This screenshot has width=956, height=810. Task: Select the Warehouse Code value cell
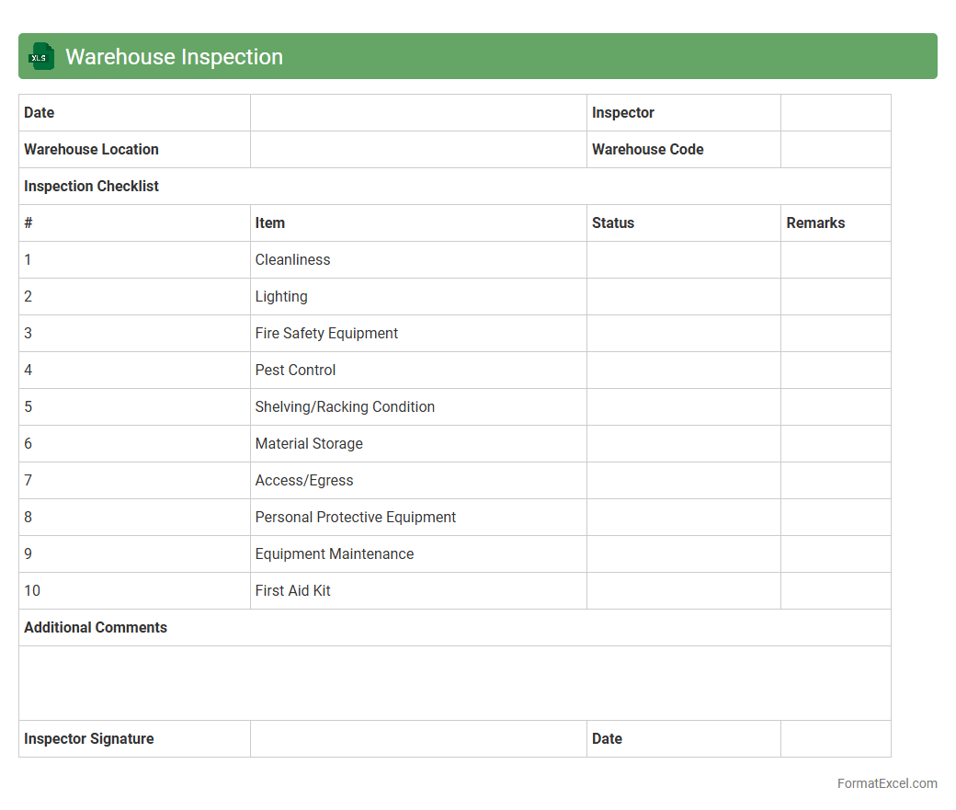835,150
